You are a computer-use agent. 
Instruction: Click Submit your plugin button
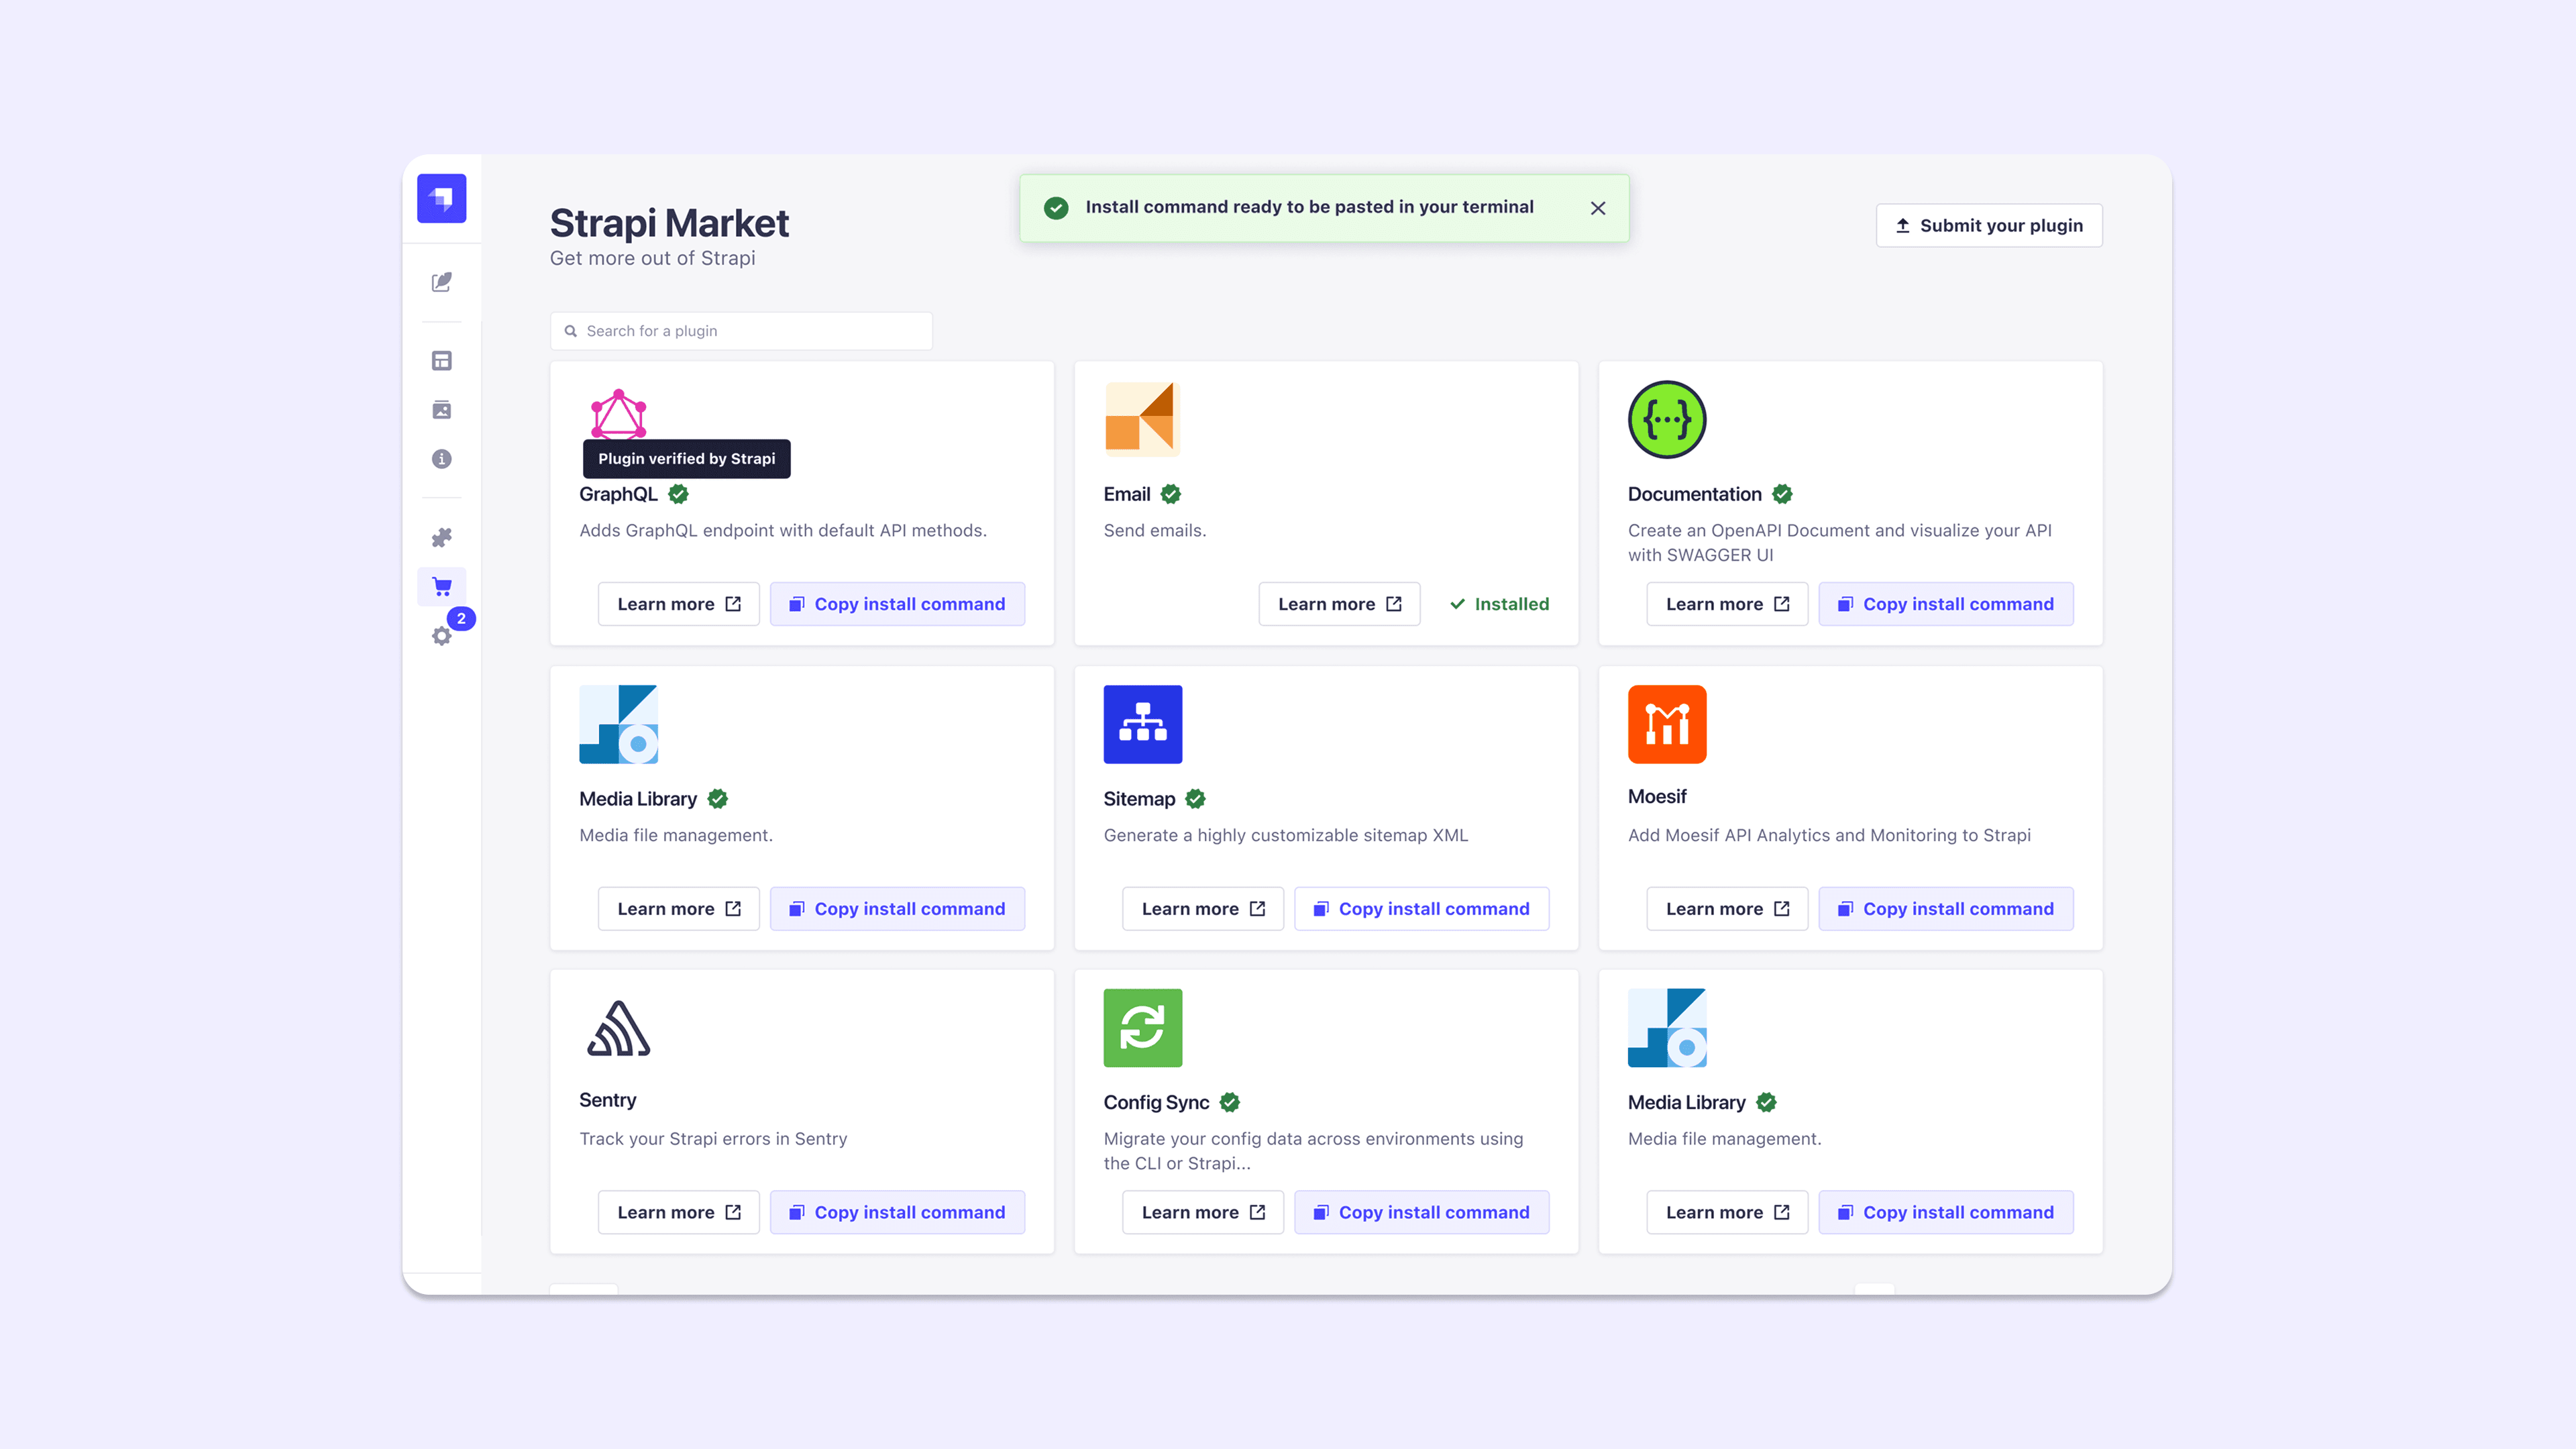tap(1988, 226)
